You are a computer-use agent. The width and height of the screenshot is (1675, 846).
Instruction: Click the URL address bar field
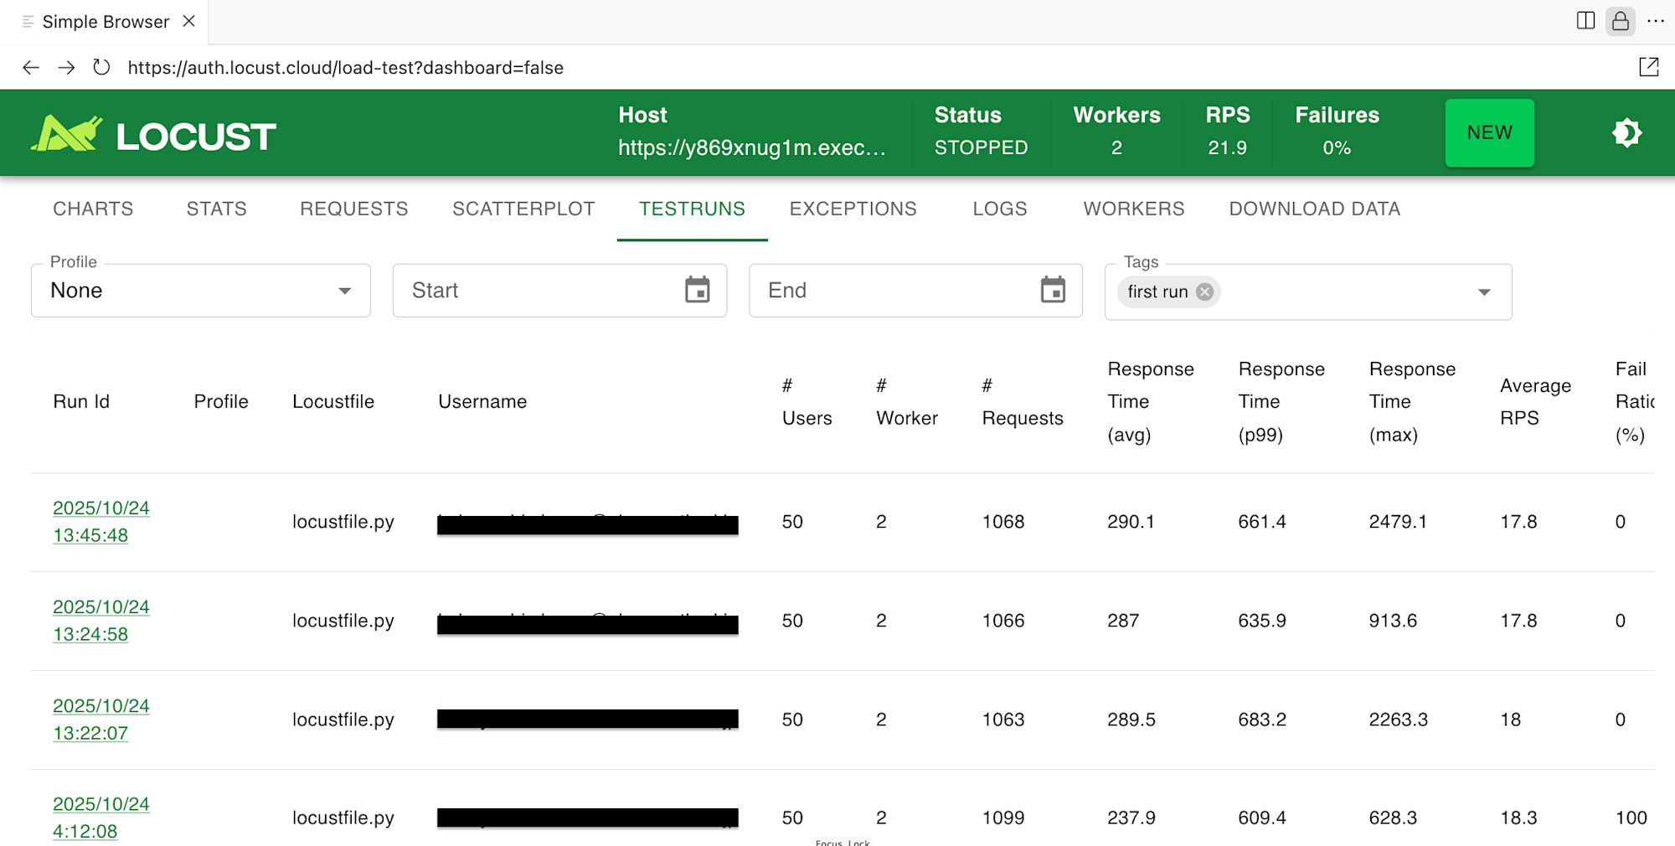click(586, 68)
